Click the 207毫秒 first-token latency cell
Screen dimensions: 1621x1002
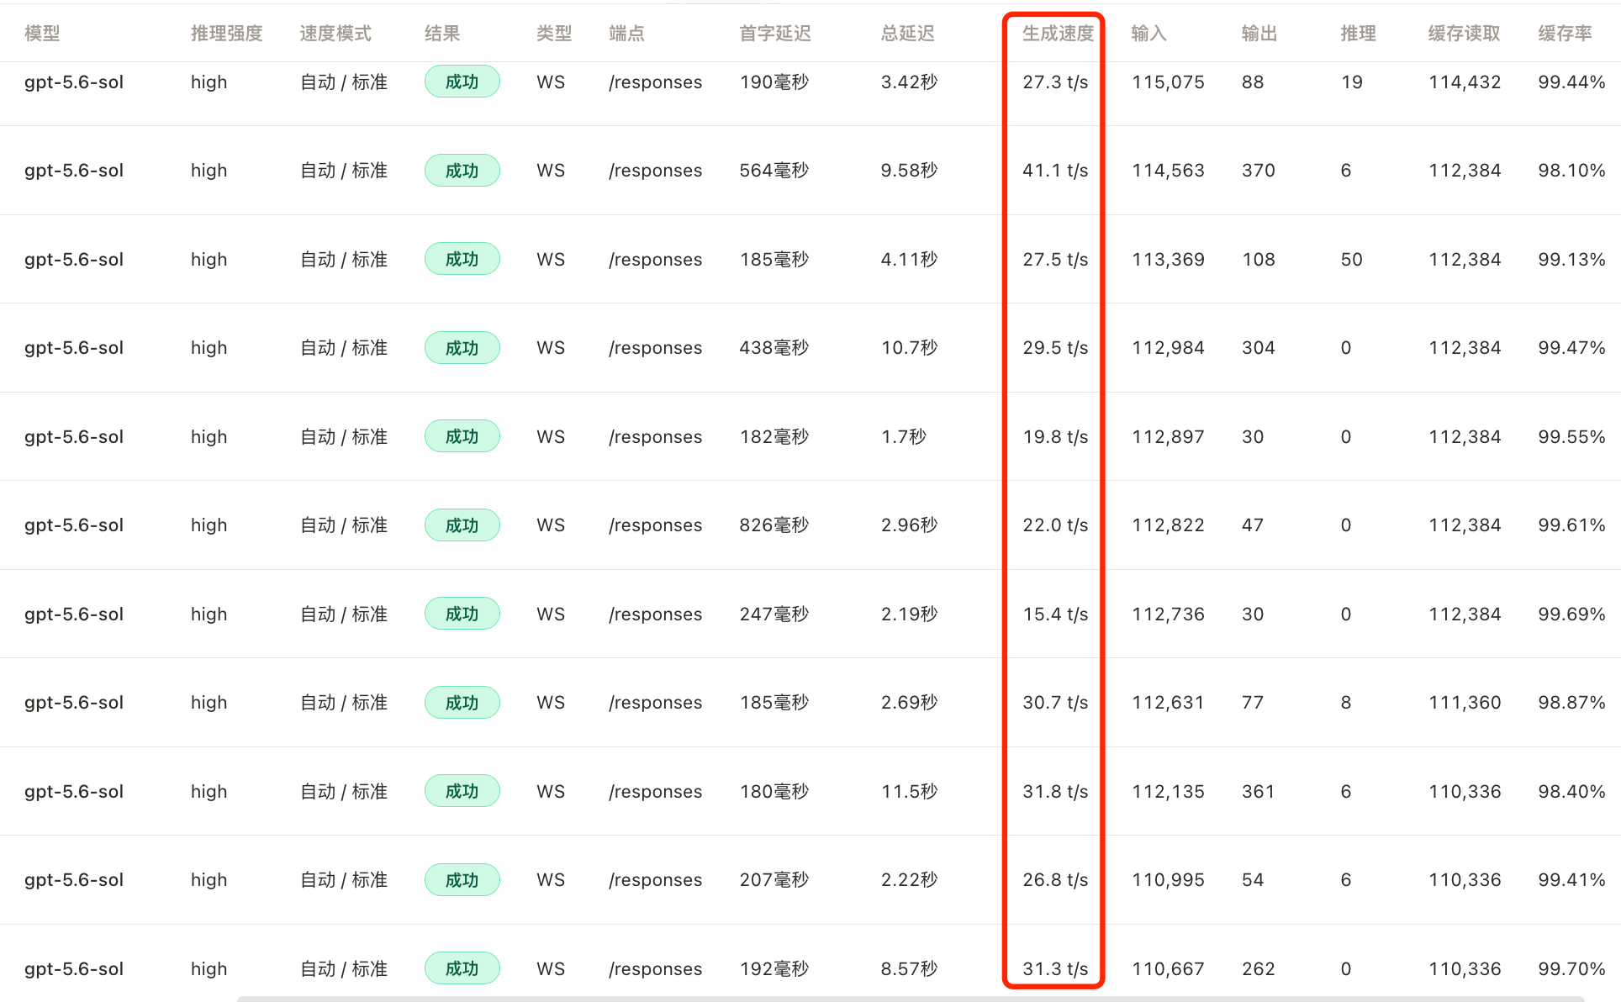[x=774, y=880]
